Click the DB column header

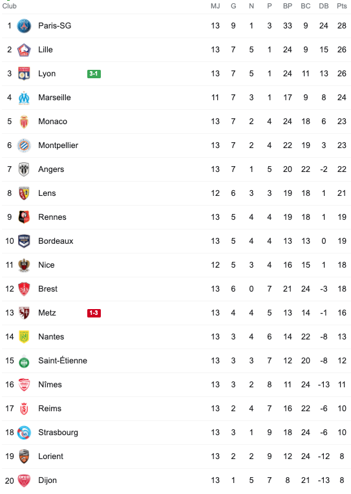324,6
